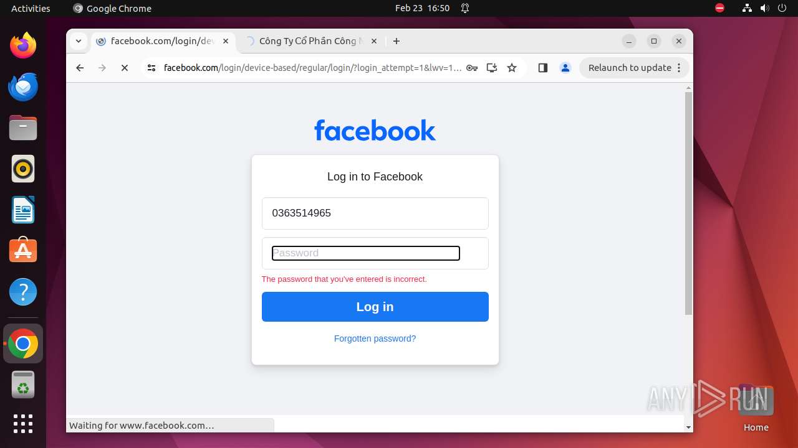
Task: Open the saved passwords key icon
Action: coord(472,68)
